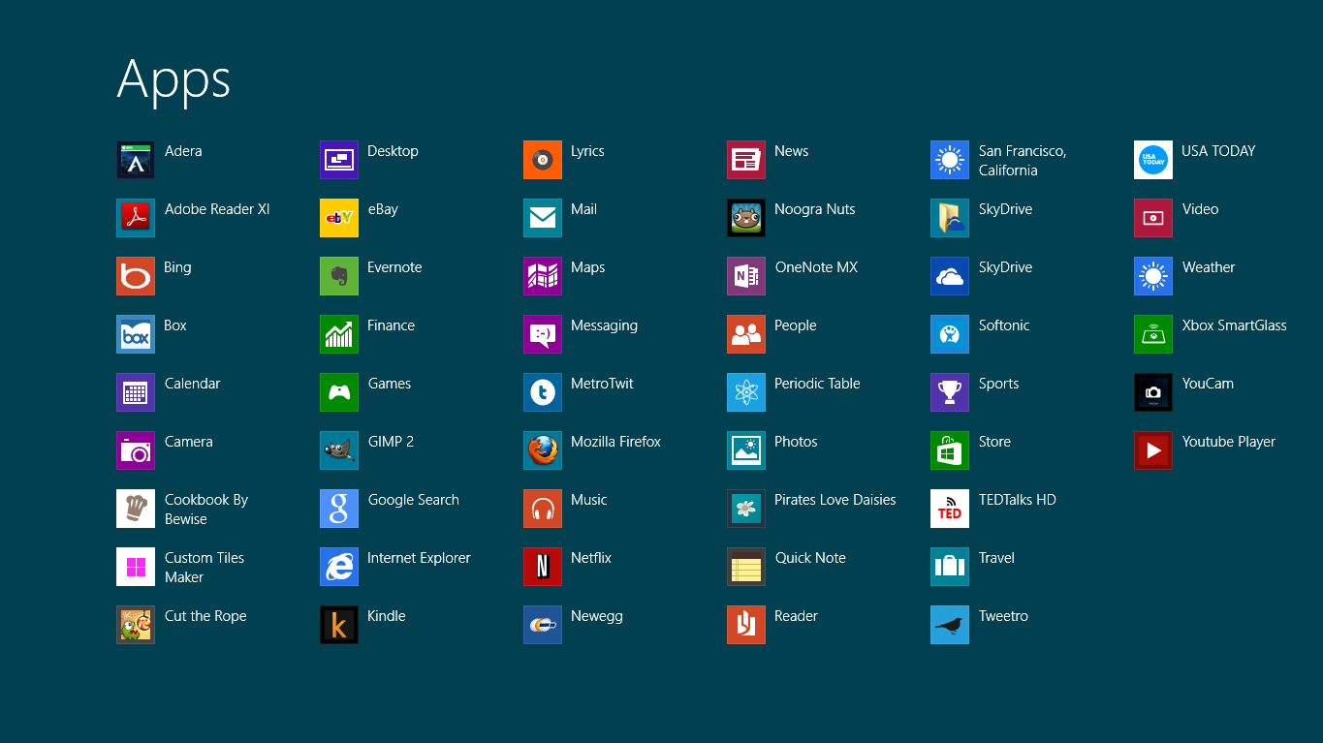Click the Pirates Love Daisies label
The height and width of the screenshot is (743, 1323).
pyautogui.click(x=835, y=500)
